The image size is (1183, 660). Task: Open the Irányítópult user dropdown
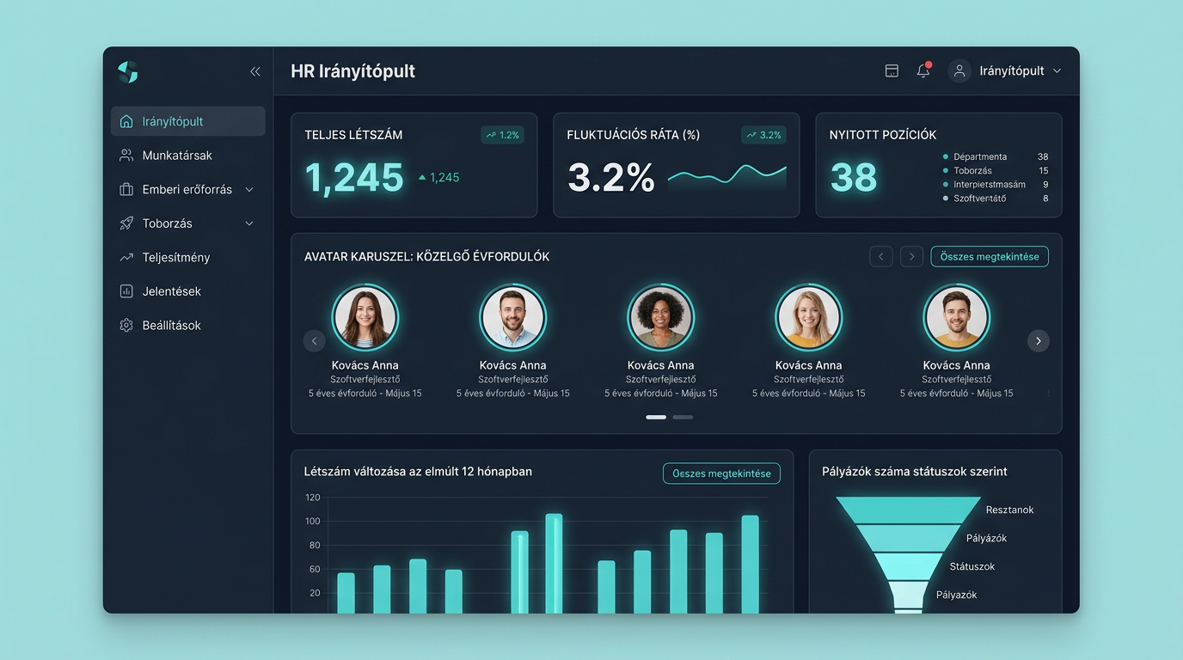pyautogui.click(x=1005, y=70)
